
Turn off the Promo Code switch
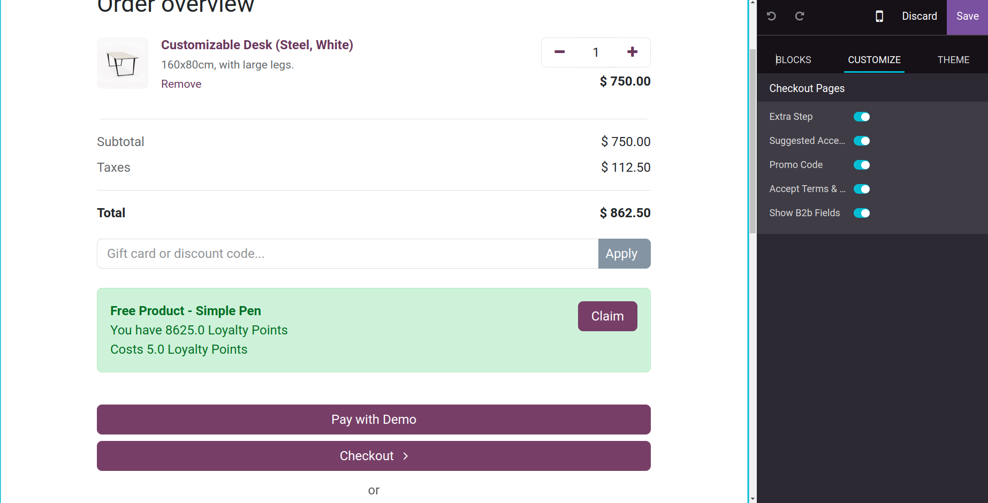coord(862,165)
